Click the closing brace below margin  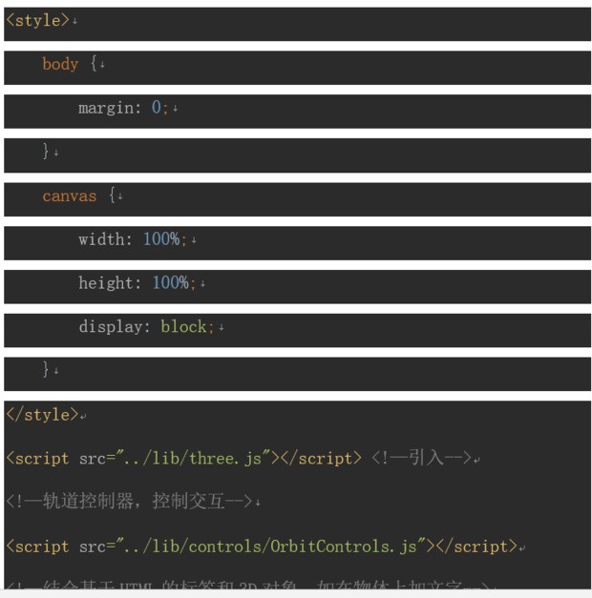(x=45, y=152)
